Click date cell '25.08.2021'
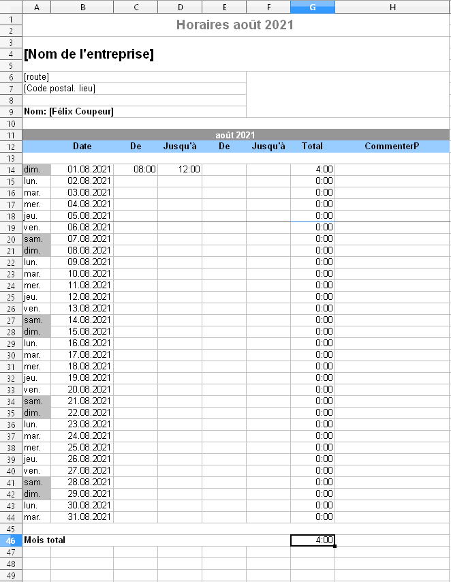This screenshot has width=451, height=582. point(82,447)
